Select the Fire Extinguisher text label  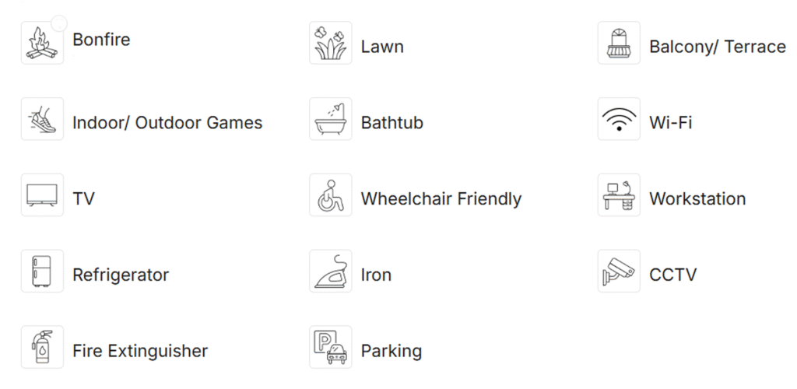pyautogui.click(x=140, y=352)
